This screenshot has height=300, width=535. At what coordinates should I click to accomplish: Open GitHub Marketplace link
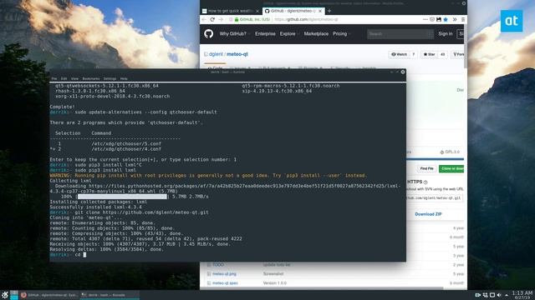(316, 33)
